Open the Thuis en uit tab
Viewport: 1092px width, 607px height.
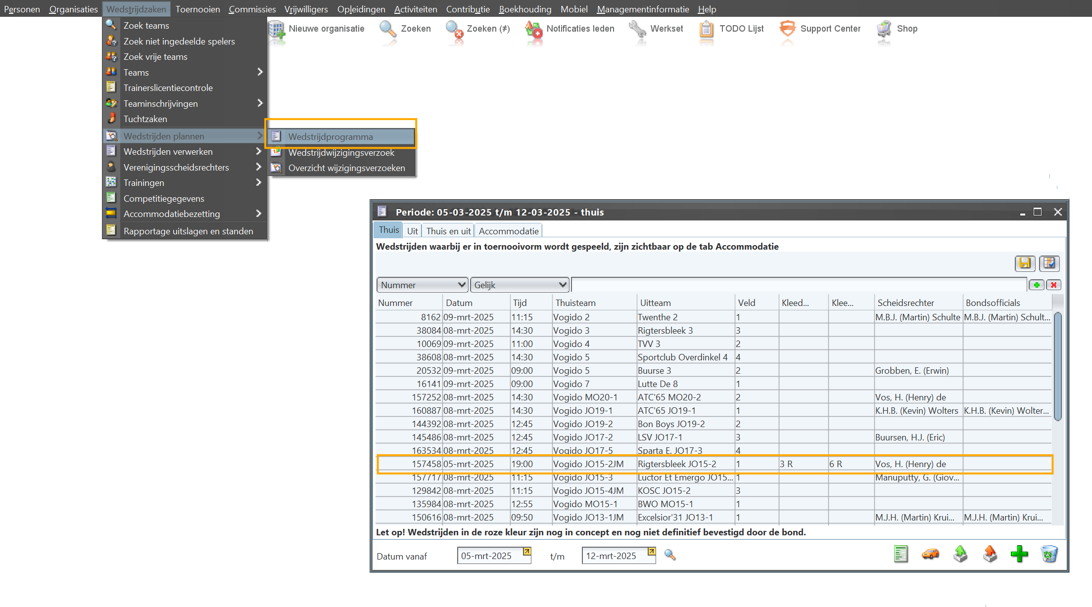pos(448,231)
